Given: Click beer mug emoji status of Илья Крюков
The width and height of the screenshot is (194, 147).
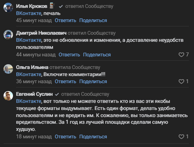Looking at the screenshot, I should pos(52,6).
